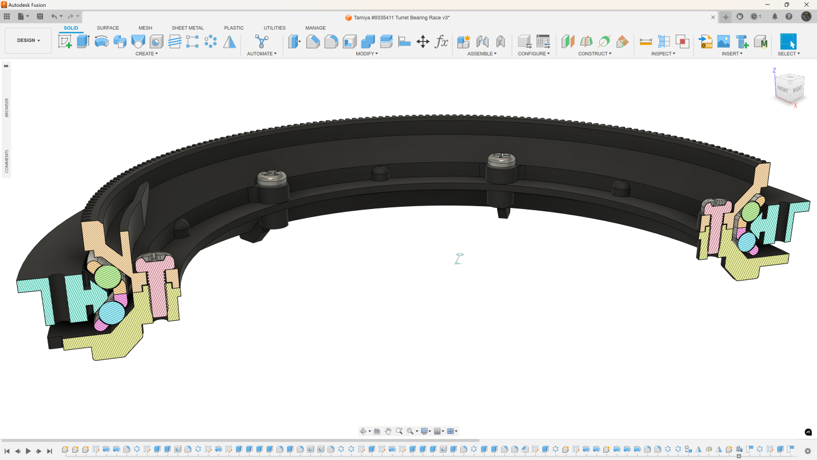Switch to the PLASTIC tab
This screenshot has width=817, height=460.
(234, 28)
